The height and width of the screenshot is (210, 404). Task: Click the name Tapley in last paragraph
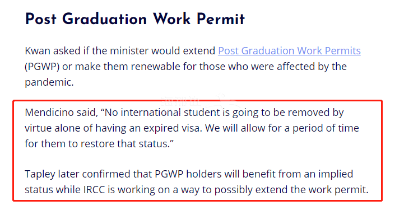coord(40,174)
